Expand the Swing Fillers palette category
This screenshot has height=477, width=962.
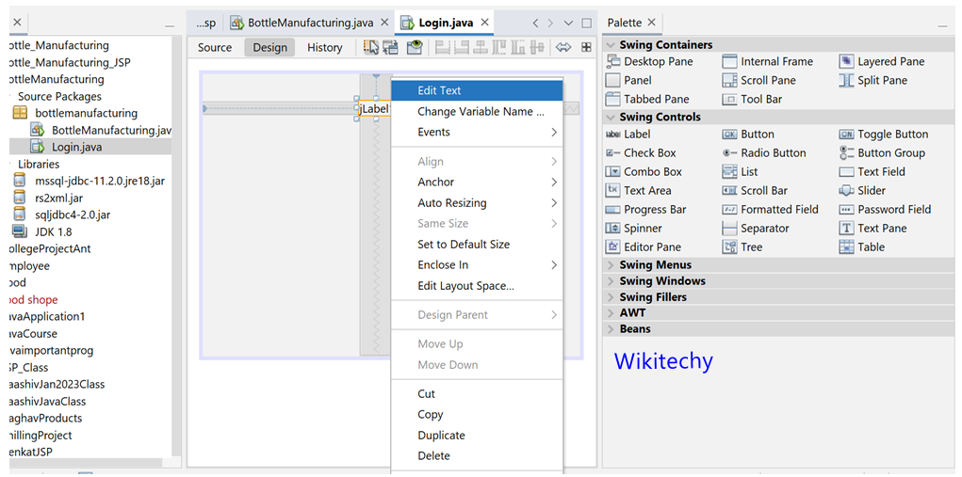[x=611, y=297]
